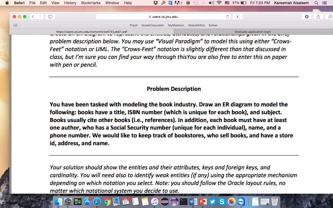333x208 pixels.
Task: Open the US flag input source menu
Action: (227, 3)
